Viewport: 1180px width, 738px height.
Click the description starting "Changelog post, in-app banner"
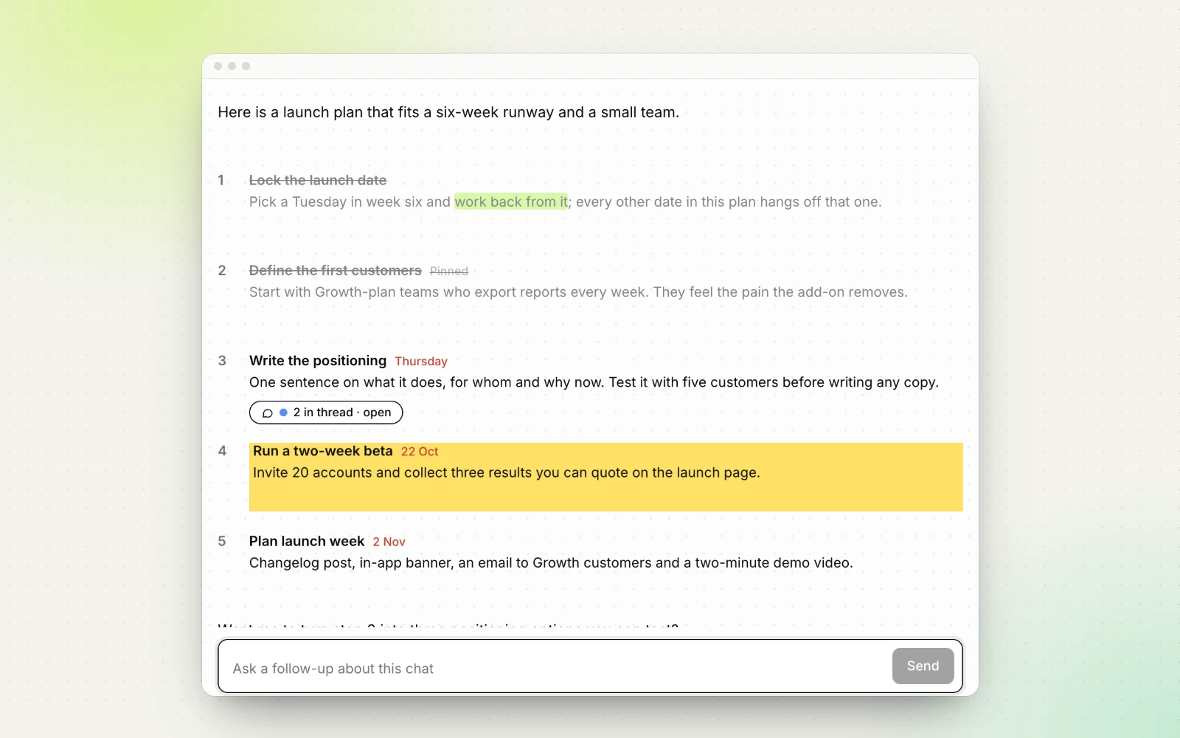[x=551, y=562]
